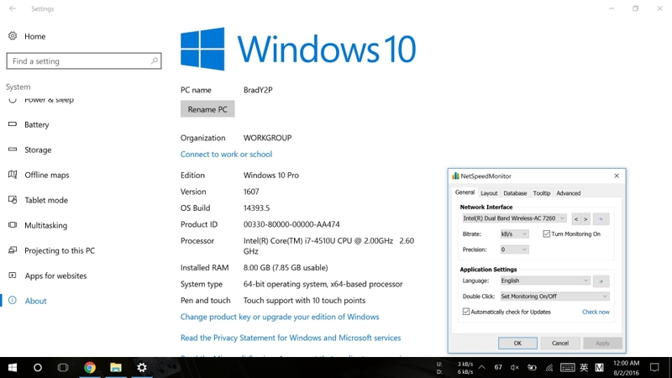Open Battery settings
The width and height of the screenshot is (672, 378).
click(36, 124)
